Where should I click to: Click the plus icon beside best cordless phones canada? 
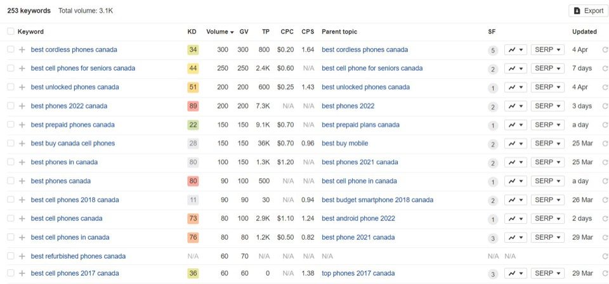[22, 50]
